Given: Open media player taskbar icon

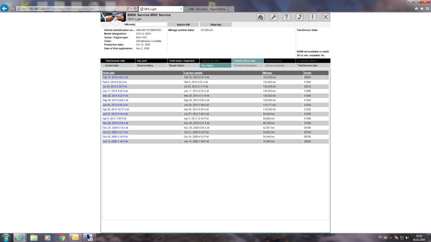Looking at the screenshot, I should [47, 238].
